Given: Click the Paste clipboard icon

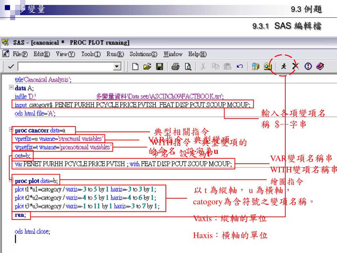Looking at the screenshot, I should (x=228, y=67).
